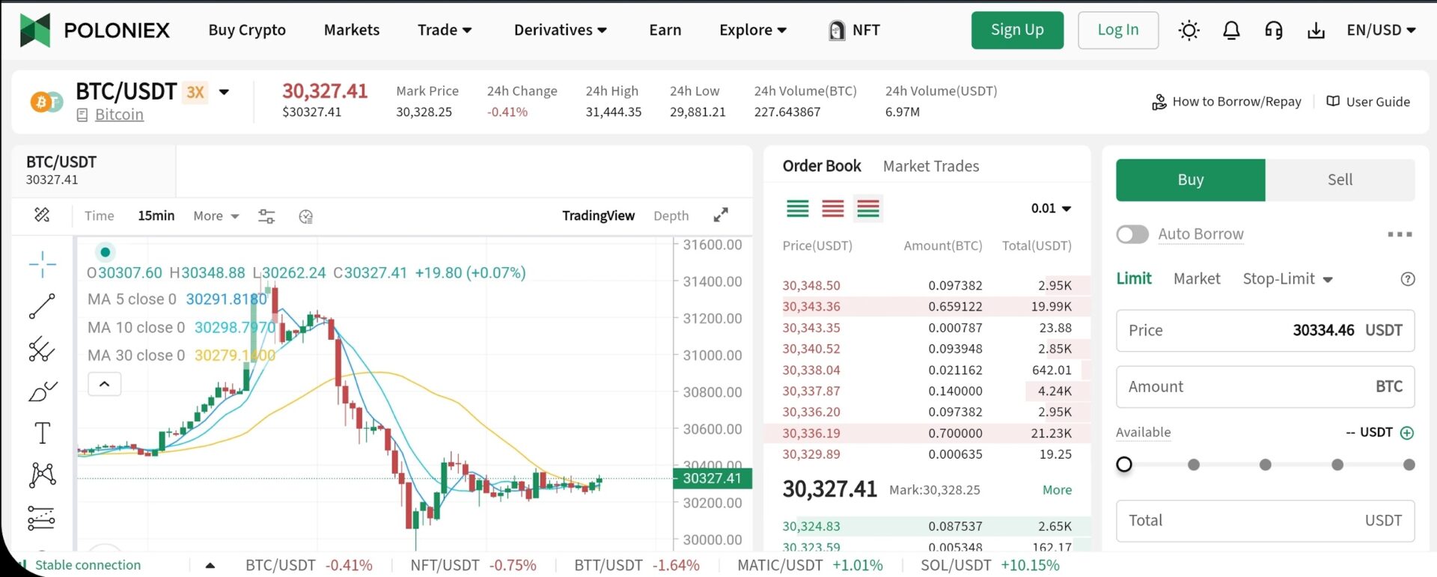The width and height of the screenshot is (1437, 577).
Task: Open notifications bell icon
Action: pos(1231,30)
